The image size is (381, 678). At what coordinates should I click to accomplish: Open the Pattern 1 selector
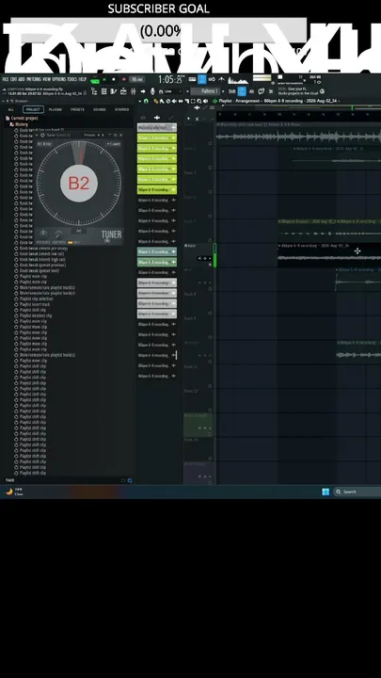pos(208,91)
